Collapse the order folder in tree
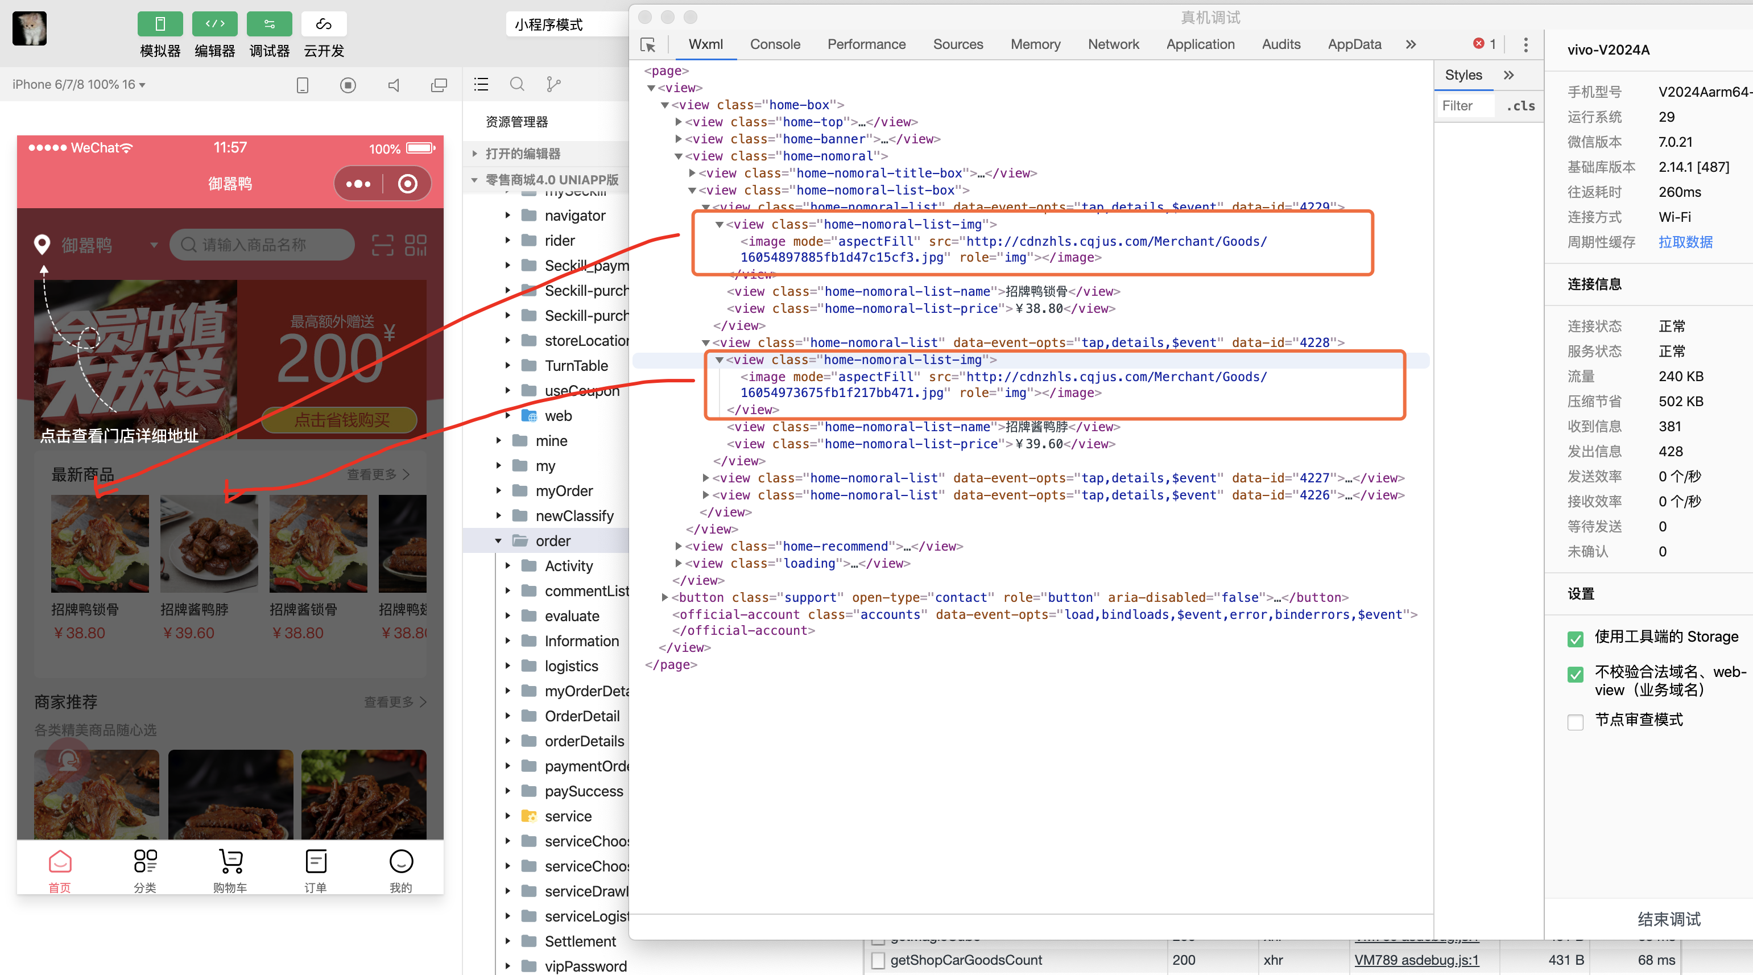1753x975 pixels. 498,541
